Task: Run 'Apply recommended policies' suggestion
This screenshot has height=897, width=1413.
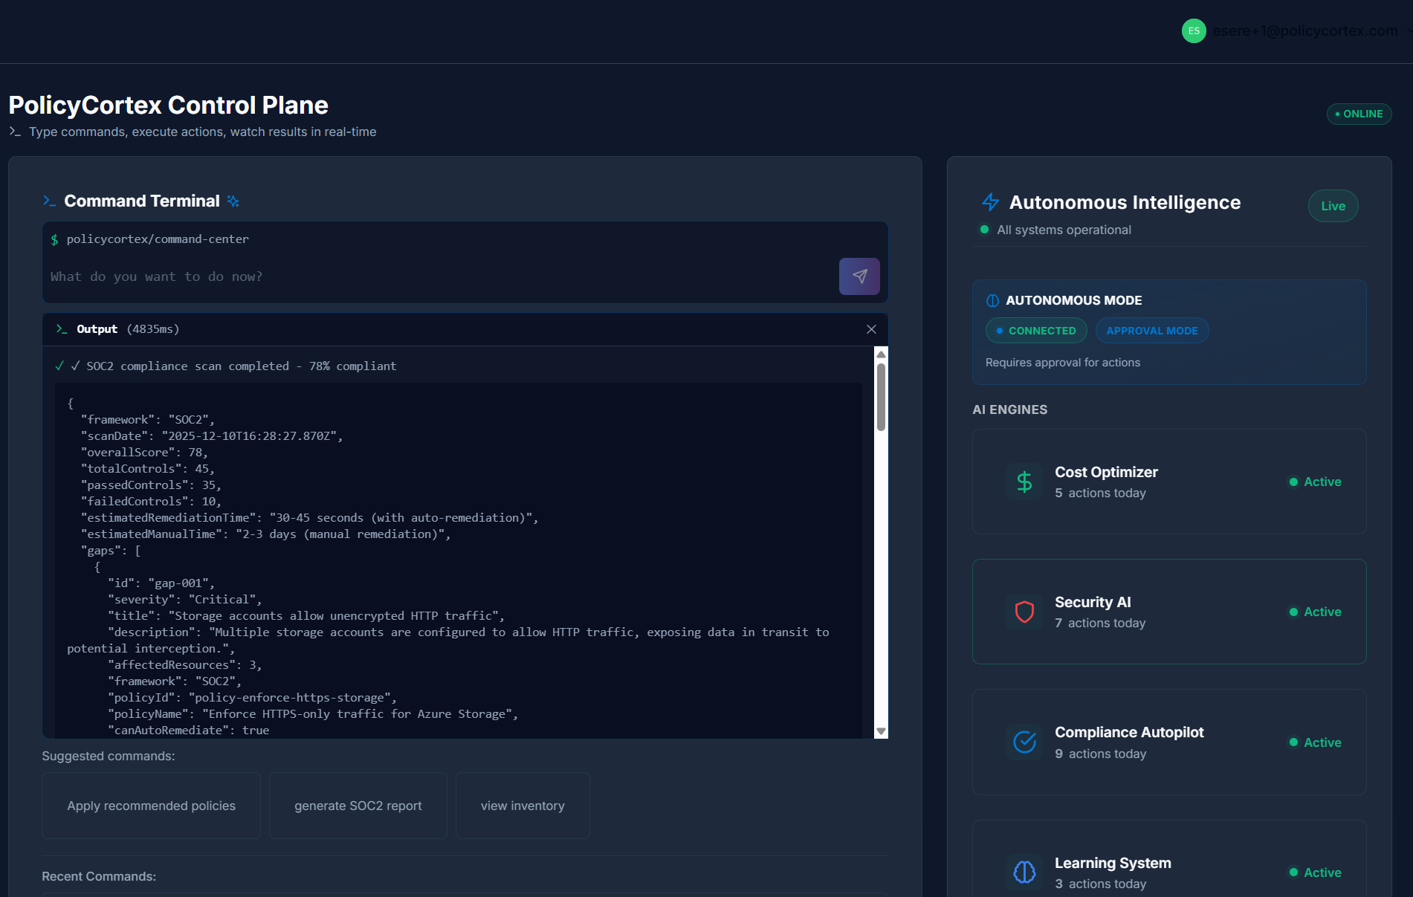Action: click(152, 806)
